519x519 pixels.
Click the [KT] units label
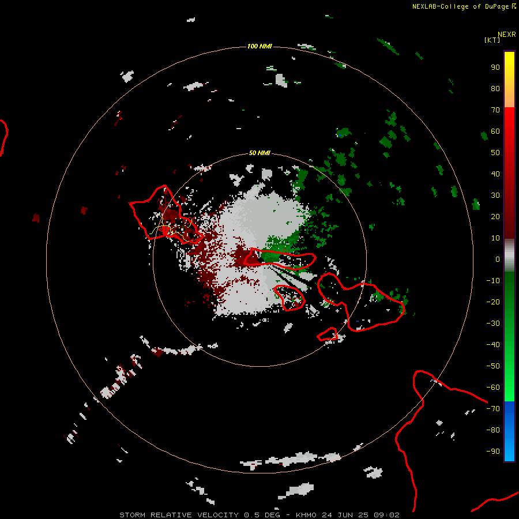(492, 40)
